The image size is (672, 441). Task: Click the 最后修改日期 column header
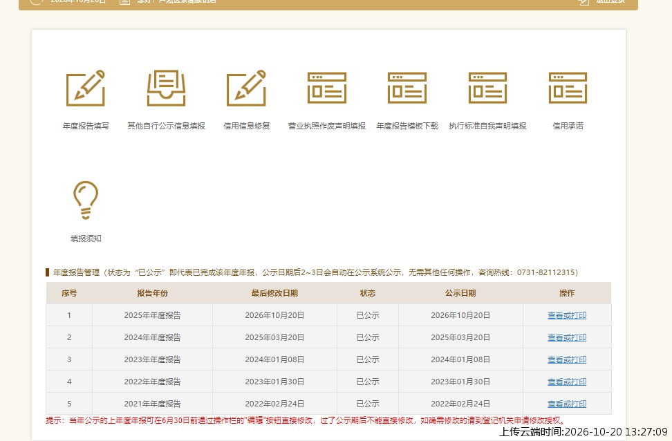(x=274, y=293)
